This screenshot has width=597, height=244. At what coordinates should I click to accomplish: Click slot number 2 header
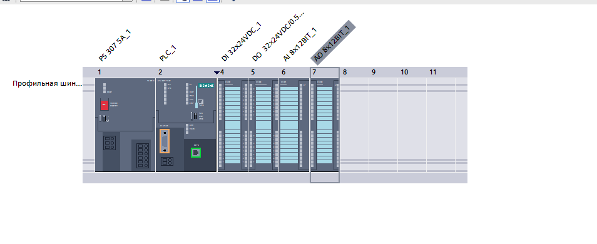coord(160,72)
